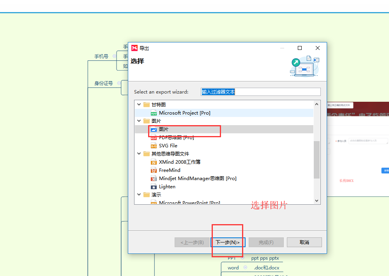Screen dimensions: 389x276
Task: Select the ppt pps pptx subtopic
Action: (x=265, y=258)
